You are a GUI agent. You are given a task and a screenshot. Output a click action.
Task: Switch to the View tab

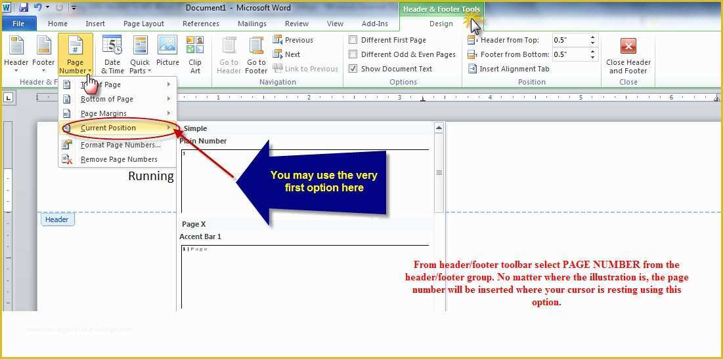pos(335,24)
